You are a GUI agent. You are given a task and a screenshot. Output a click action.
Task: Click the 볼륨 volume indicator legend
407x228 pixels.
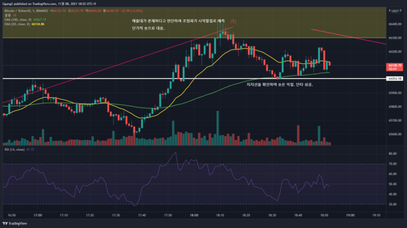8,15
